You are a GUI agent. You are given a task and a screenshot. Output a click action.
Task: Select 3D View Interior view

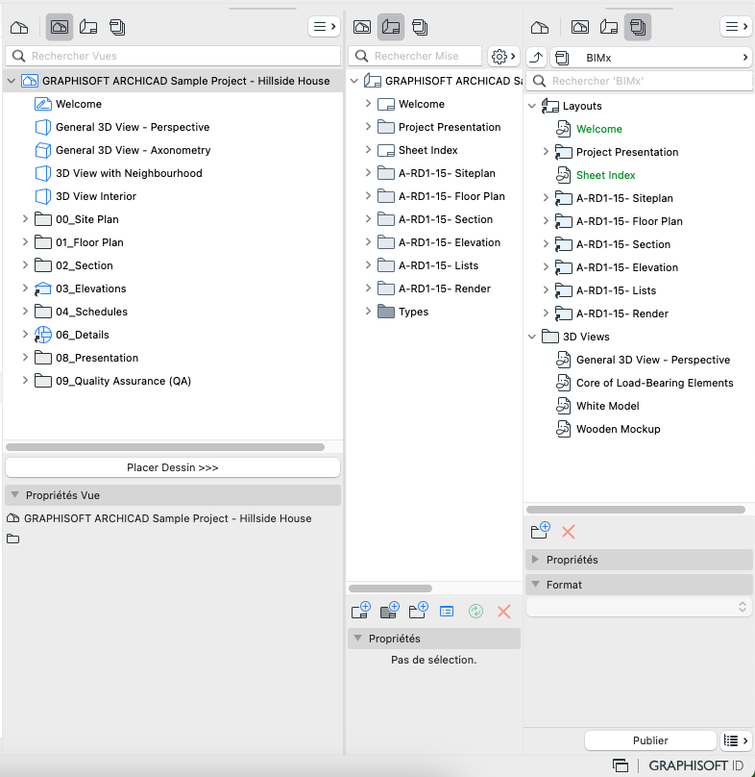[x=96, y=196]
